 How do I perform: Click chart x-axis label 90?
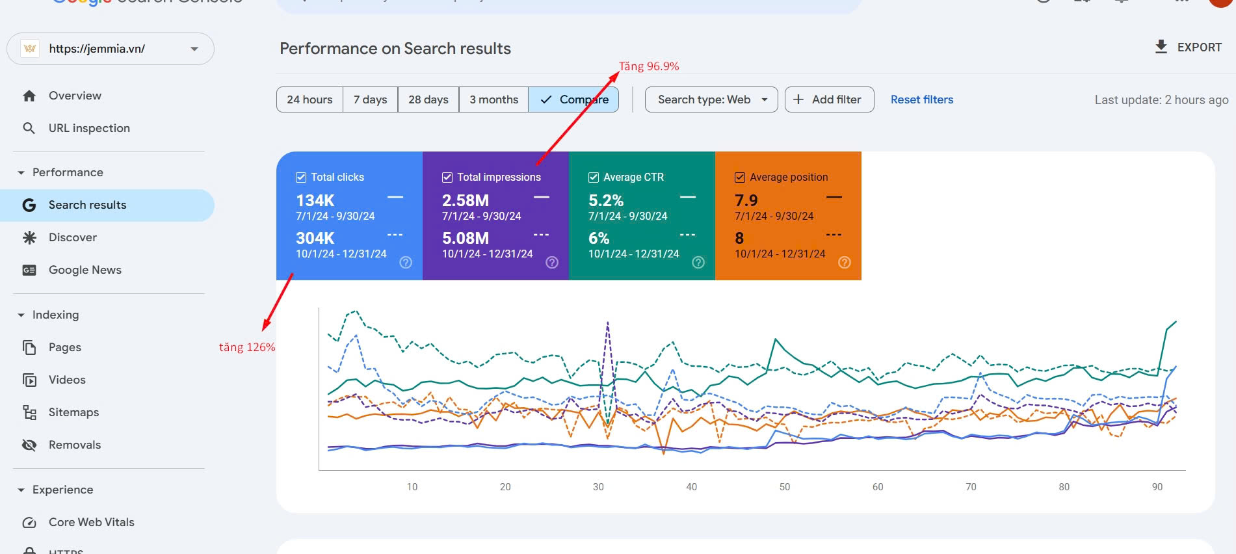pyautogui.click(x=1157, y=487)
